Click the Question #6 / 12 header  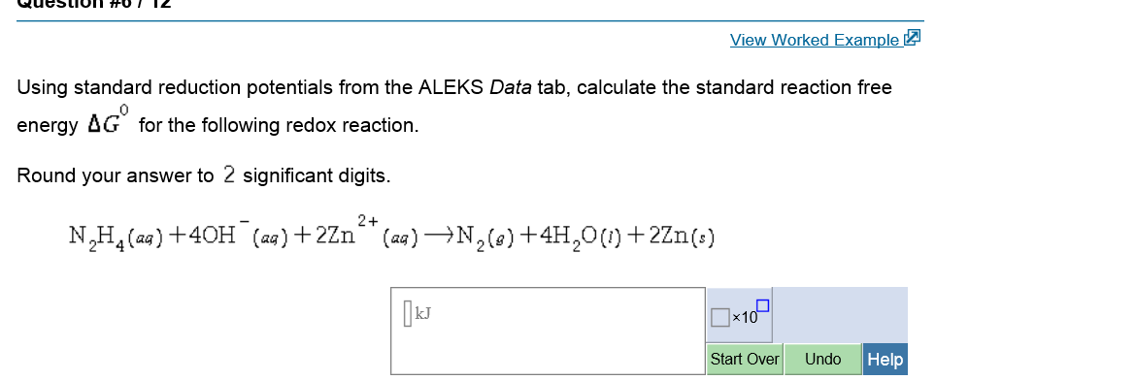pos(95,3)
